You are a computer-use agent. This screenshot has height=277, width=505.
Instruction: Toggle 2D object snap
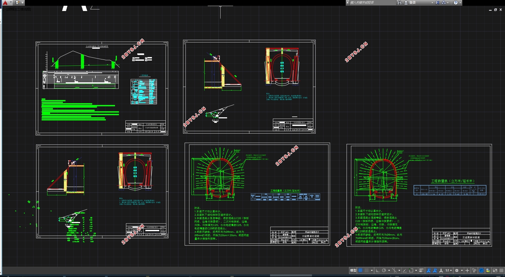coord(411,270)
